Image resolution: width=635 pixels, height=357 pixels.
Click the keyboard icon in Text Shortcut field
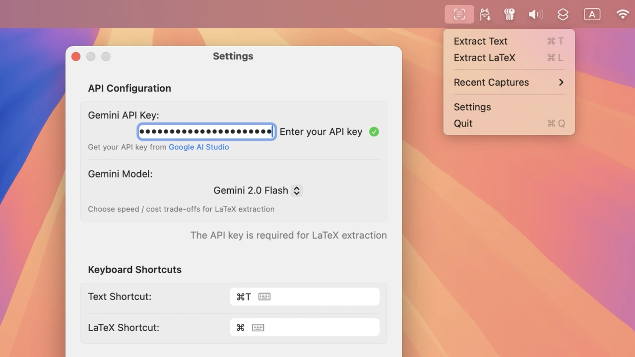[x=264, y=297]
